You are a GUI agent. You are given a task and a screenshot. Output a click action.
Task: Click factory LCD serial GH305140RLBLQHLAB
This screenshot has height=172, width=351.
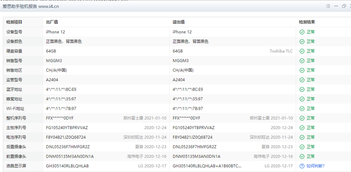click(67, 166)
